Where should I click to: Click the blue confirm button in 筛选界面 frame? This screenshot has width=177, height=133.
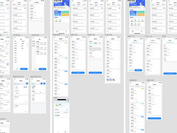(x=43, y=69)
